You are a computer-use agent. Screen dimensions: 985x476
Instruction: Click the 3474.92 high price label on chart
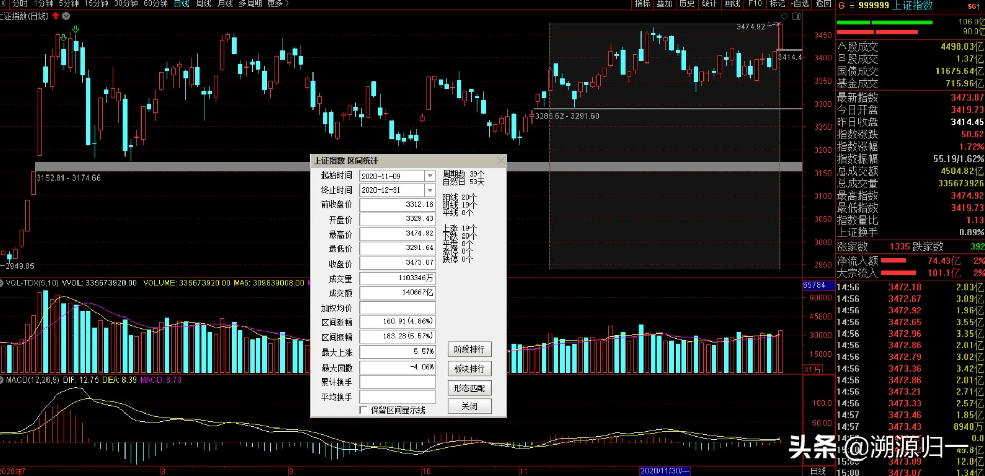(751, 27)
